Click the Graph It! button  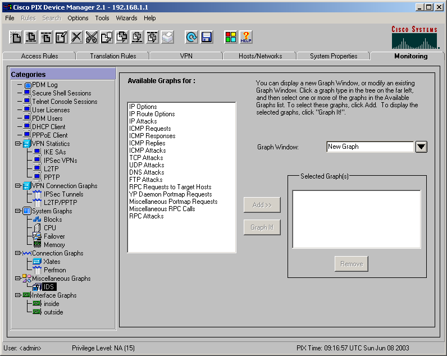click(x=262, y=227)
